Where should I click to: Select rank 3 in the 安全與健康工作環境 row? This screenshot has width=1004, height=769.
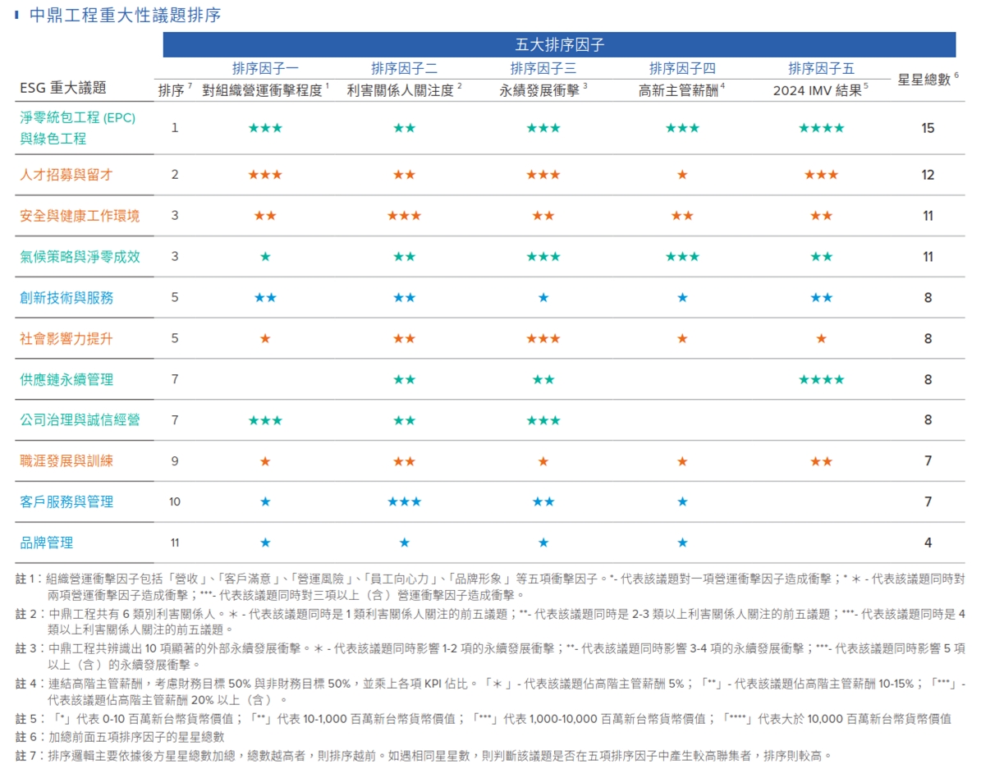(175, 216)
